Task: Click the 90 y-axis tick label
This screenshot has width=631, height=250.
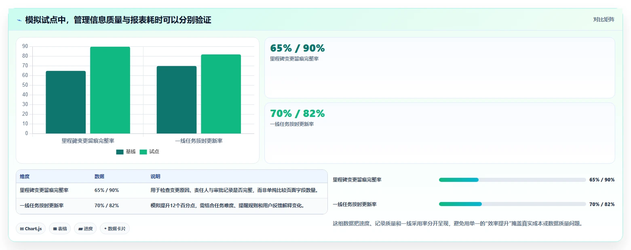Action: click(25, 46)
